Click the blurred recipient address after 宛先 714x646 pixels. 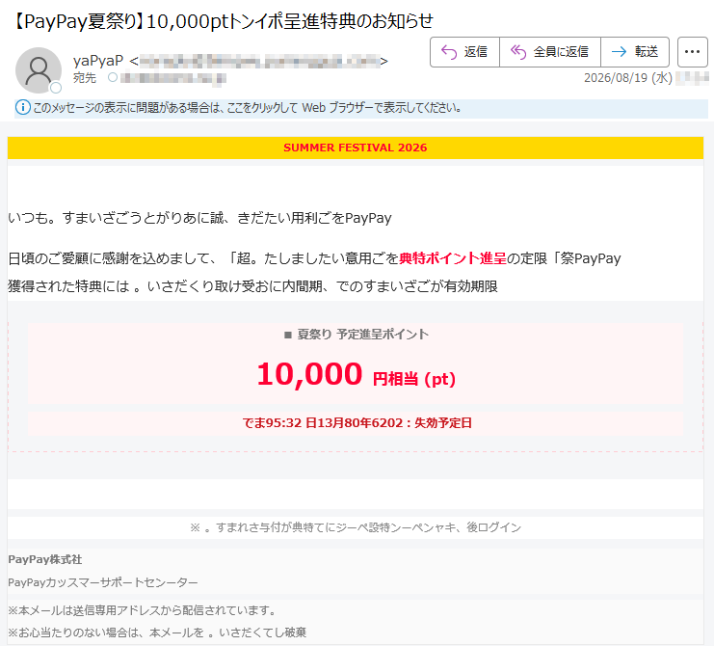click(173, 78)
